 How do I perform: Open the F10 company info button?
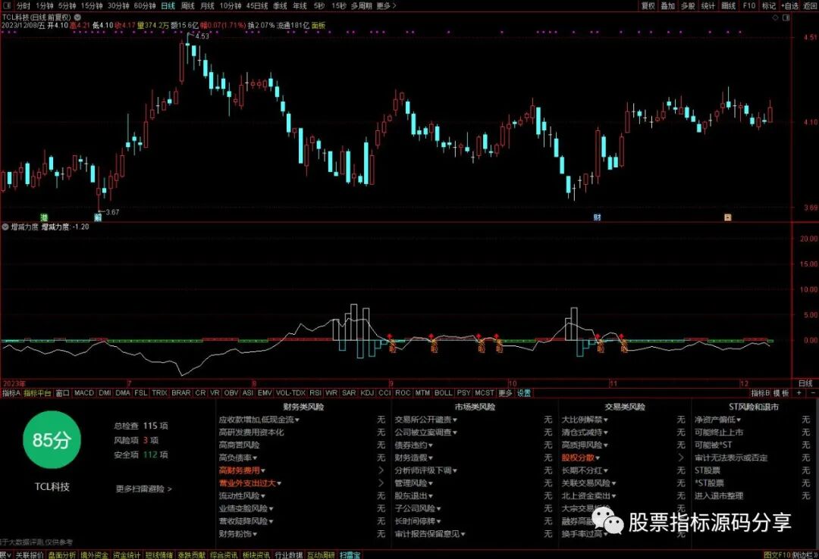(749, 6)
